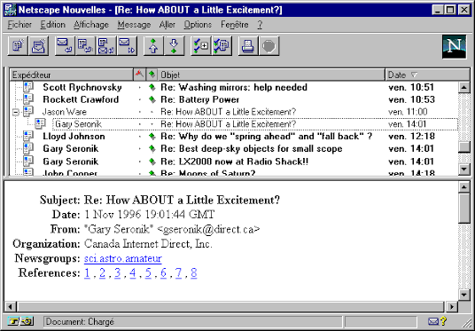Viewport: 475px width, 331px height.
Task: Click the Print toolbar icon
Action: 248,46
